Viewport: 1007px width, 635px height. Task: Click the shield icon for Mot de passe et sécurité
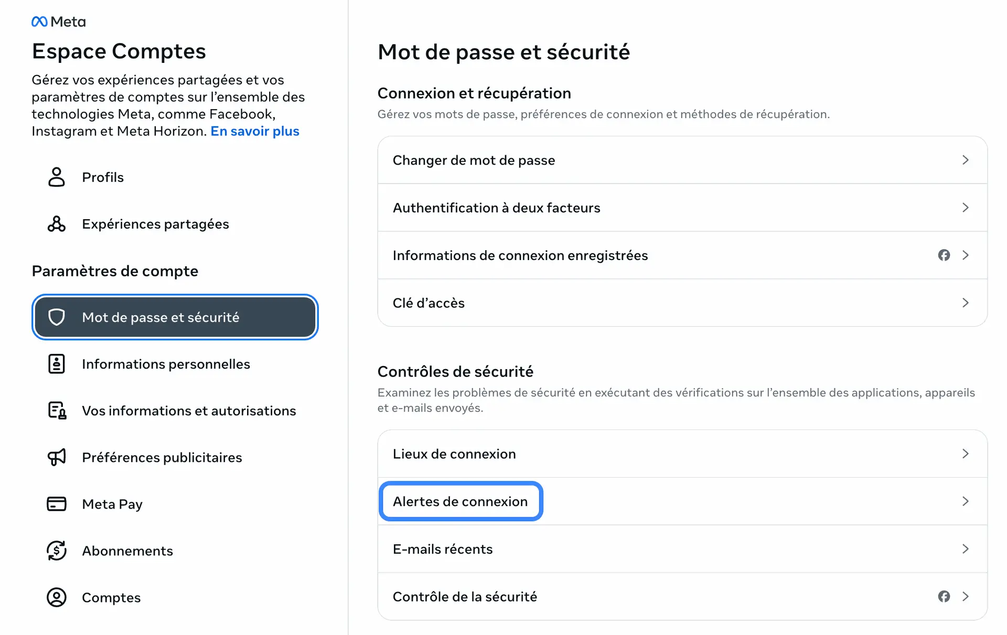(x=57, y=317)
